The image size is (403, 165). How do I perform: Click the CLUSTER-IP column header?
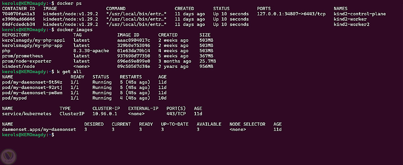(106, 108)
